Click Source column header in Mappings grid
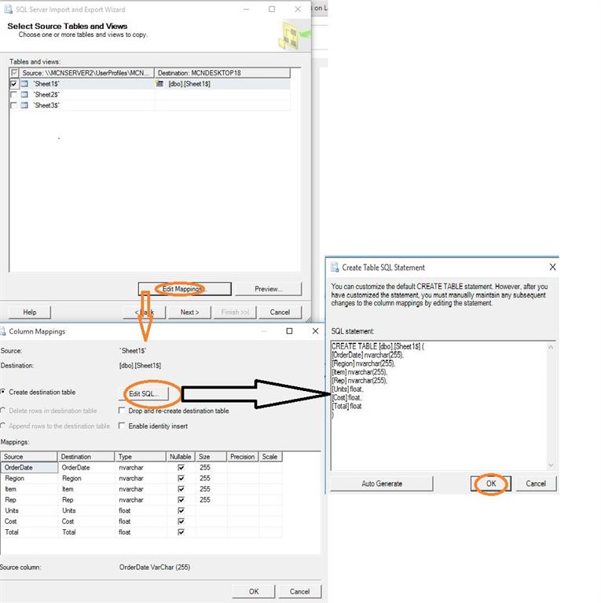601x603 pixels. point(28,456)
